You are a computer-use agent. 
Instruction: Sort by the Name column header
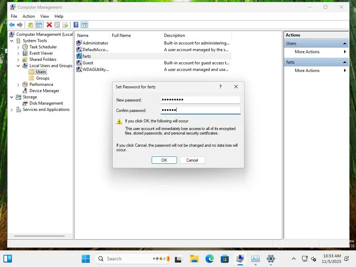pyautogui.click(x=92, y=35)
